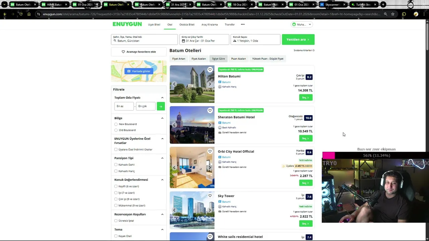Sort by Yüksek Puan - Düşük Fiyat

coord(268,59)
